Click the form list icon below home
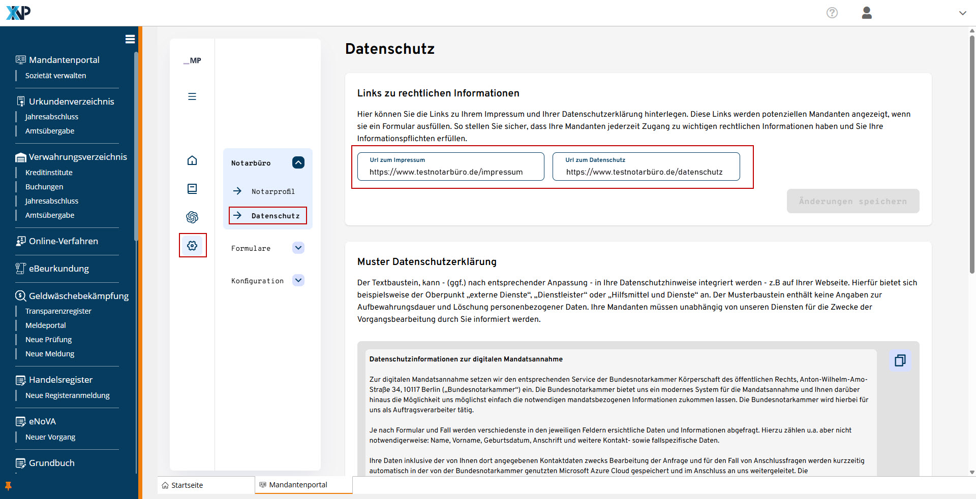 pos(192,189)
